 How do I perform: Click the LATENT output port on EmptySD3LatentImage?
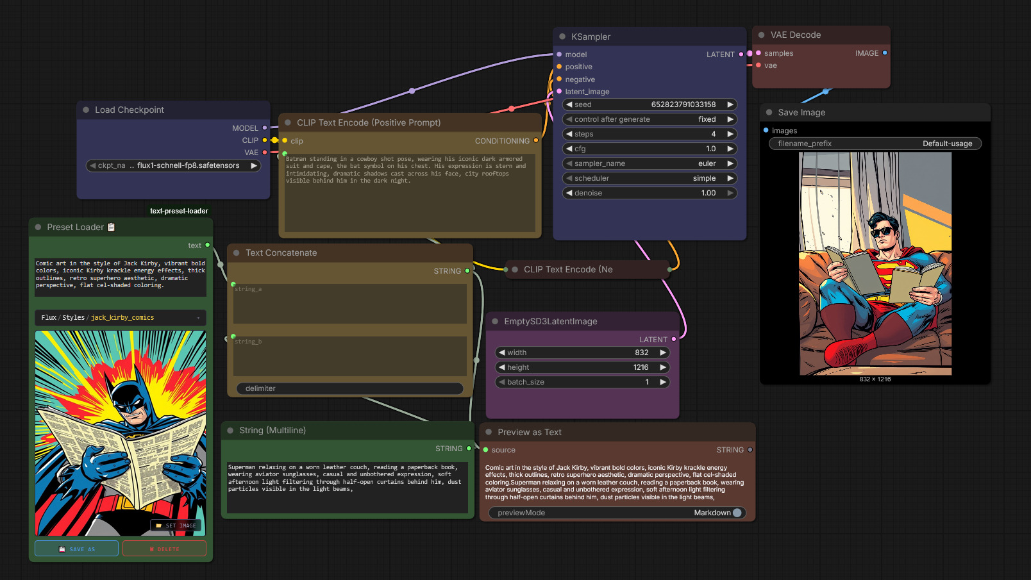pyautogui.click(x=674, y=340)
